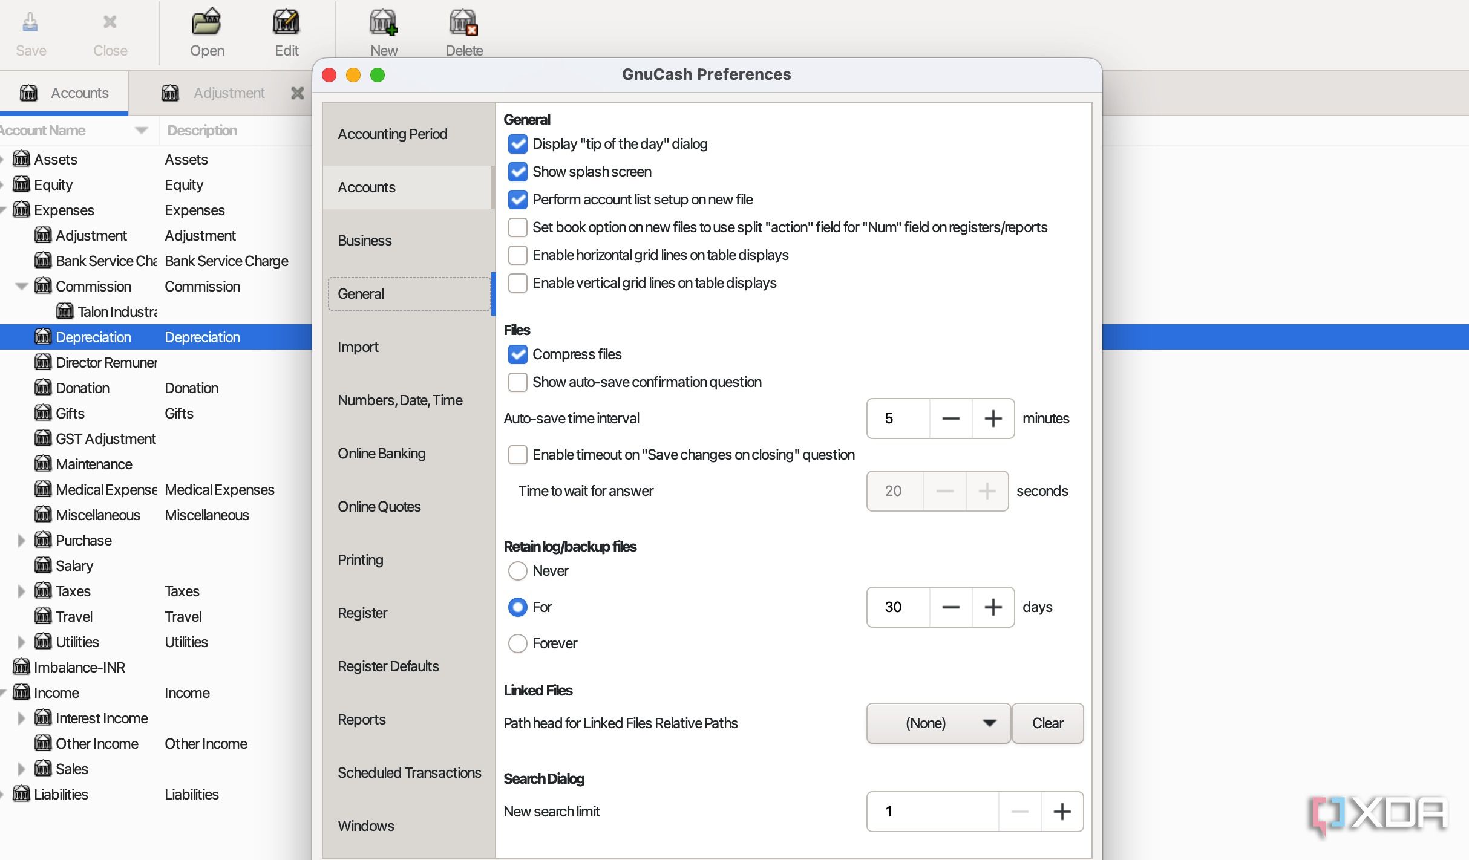
Task: Click the Clear button for linked files
Action: [1047, 723]
